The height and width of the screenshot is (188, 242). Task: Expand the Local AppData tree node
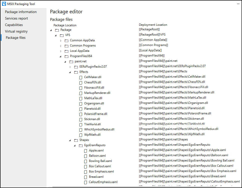click(x=60, y=51)
